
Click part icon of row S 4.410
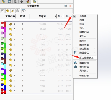(10, 44)
